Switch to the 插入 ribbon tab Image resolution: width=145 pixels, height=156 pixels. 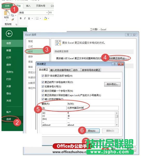[x=28, y=6]
